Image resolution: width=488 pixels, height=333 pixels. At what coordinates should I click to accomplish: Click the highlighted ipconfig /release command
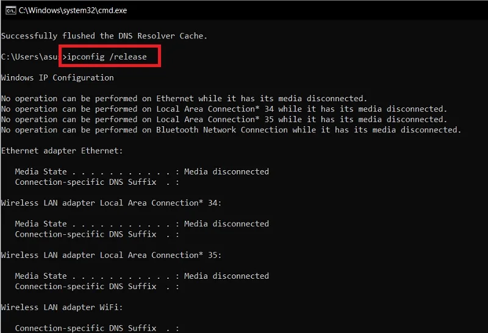107,57
